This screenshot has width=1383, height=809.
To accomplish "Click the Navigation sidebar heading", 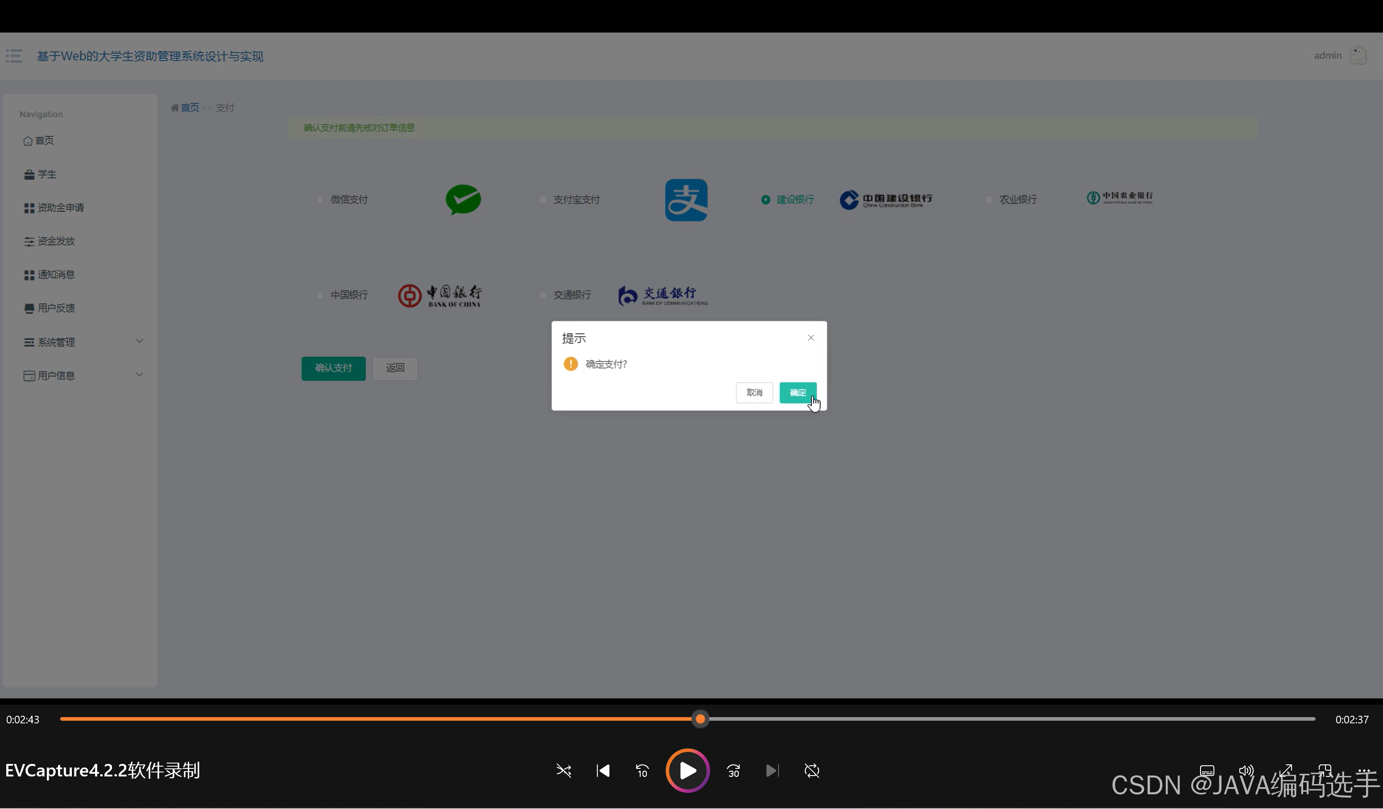I will point(41,114).
